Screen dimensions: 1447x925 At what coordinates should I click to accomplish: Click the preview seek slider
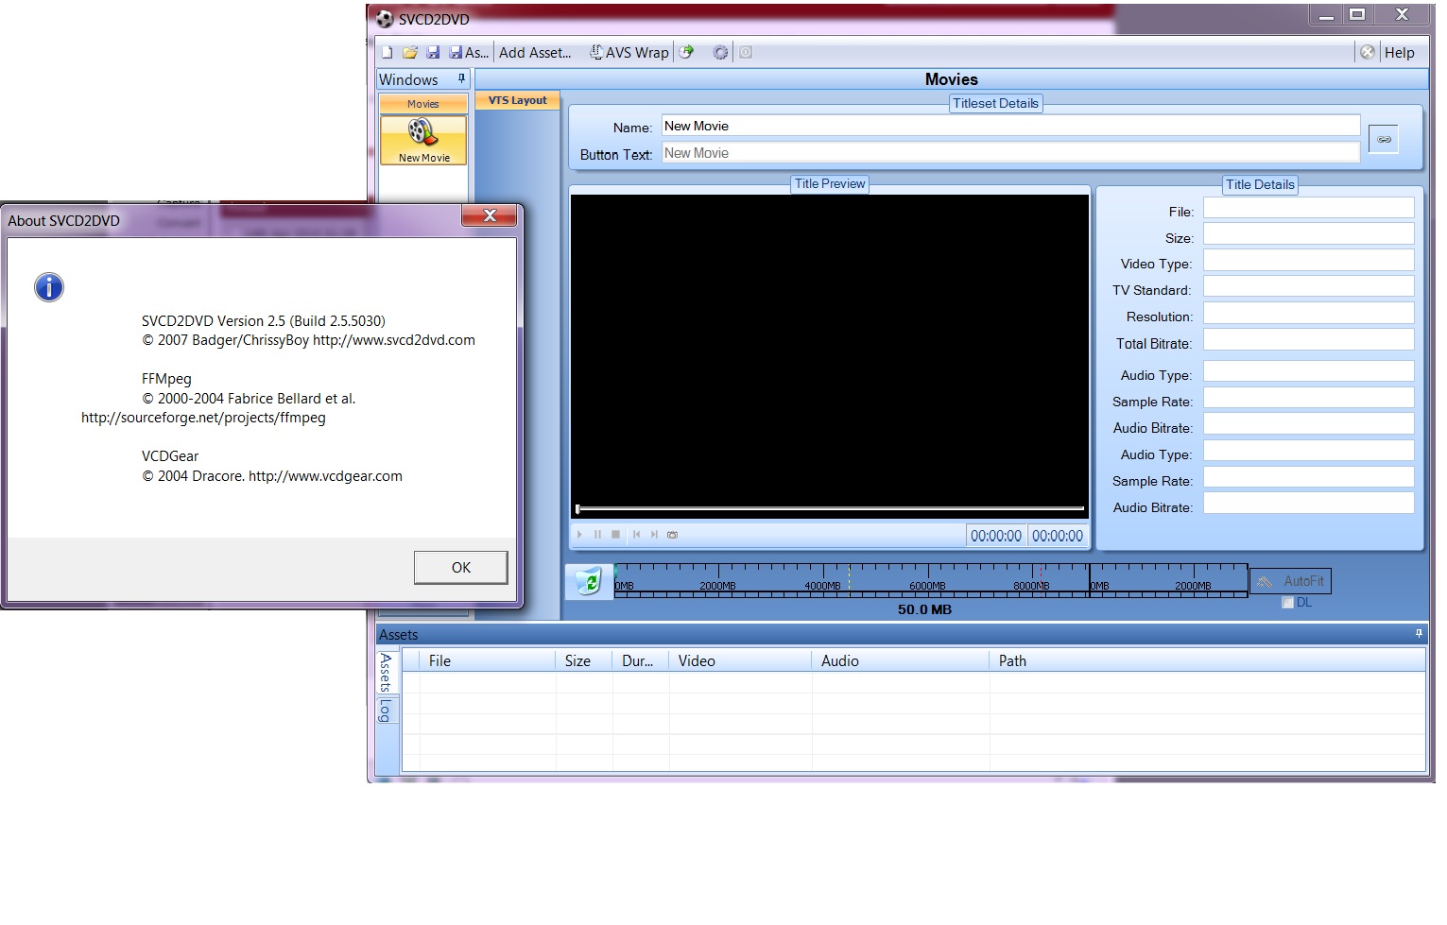830,508
